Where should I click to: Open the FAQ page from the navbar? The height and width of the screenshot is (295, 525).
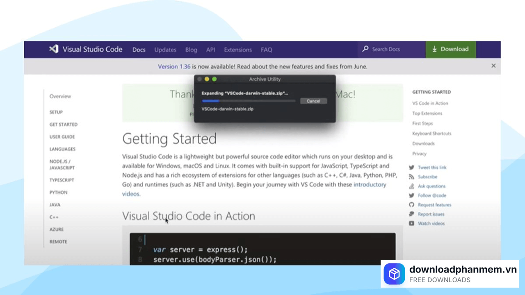click(x=267, y=50)
